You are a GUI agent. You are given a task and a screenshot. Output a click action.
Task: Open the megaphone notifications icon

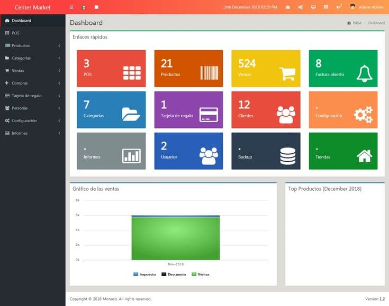(339, 7)
